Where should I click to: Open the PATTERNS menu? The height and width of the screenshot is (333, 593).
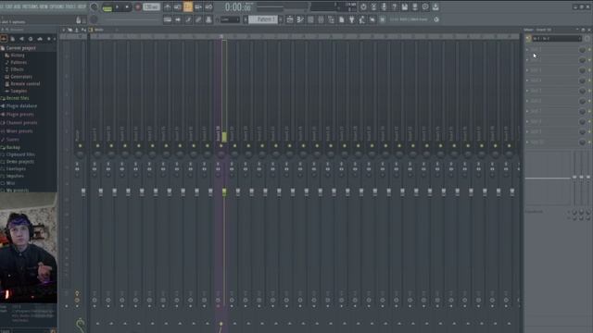(x=30, y=6)
